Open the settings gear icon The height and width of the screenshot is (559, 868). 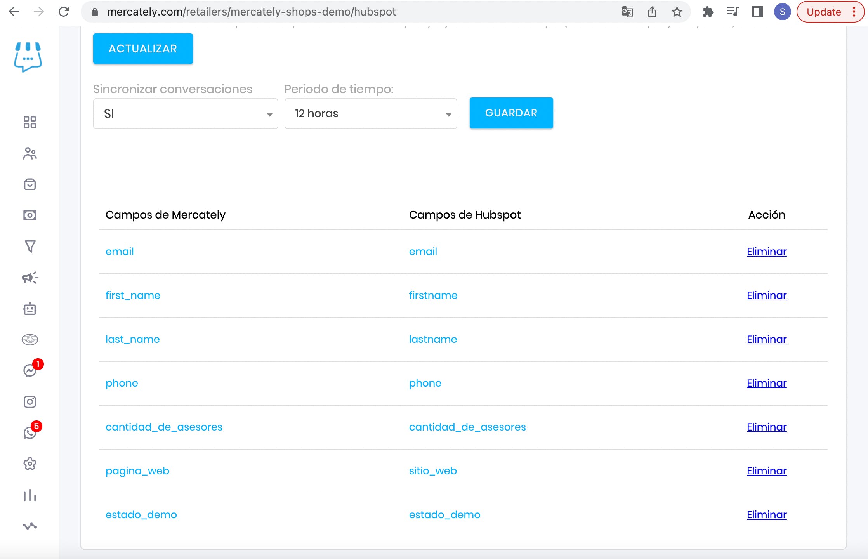point(30,464)
